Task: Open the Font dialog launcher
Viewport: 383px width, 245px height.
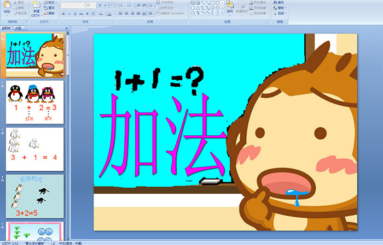Action: pyautogui.click(x=114, y=21)
